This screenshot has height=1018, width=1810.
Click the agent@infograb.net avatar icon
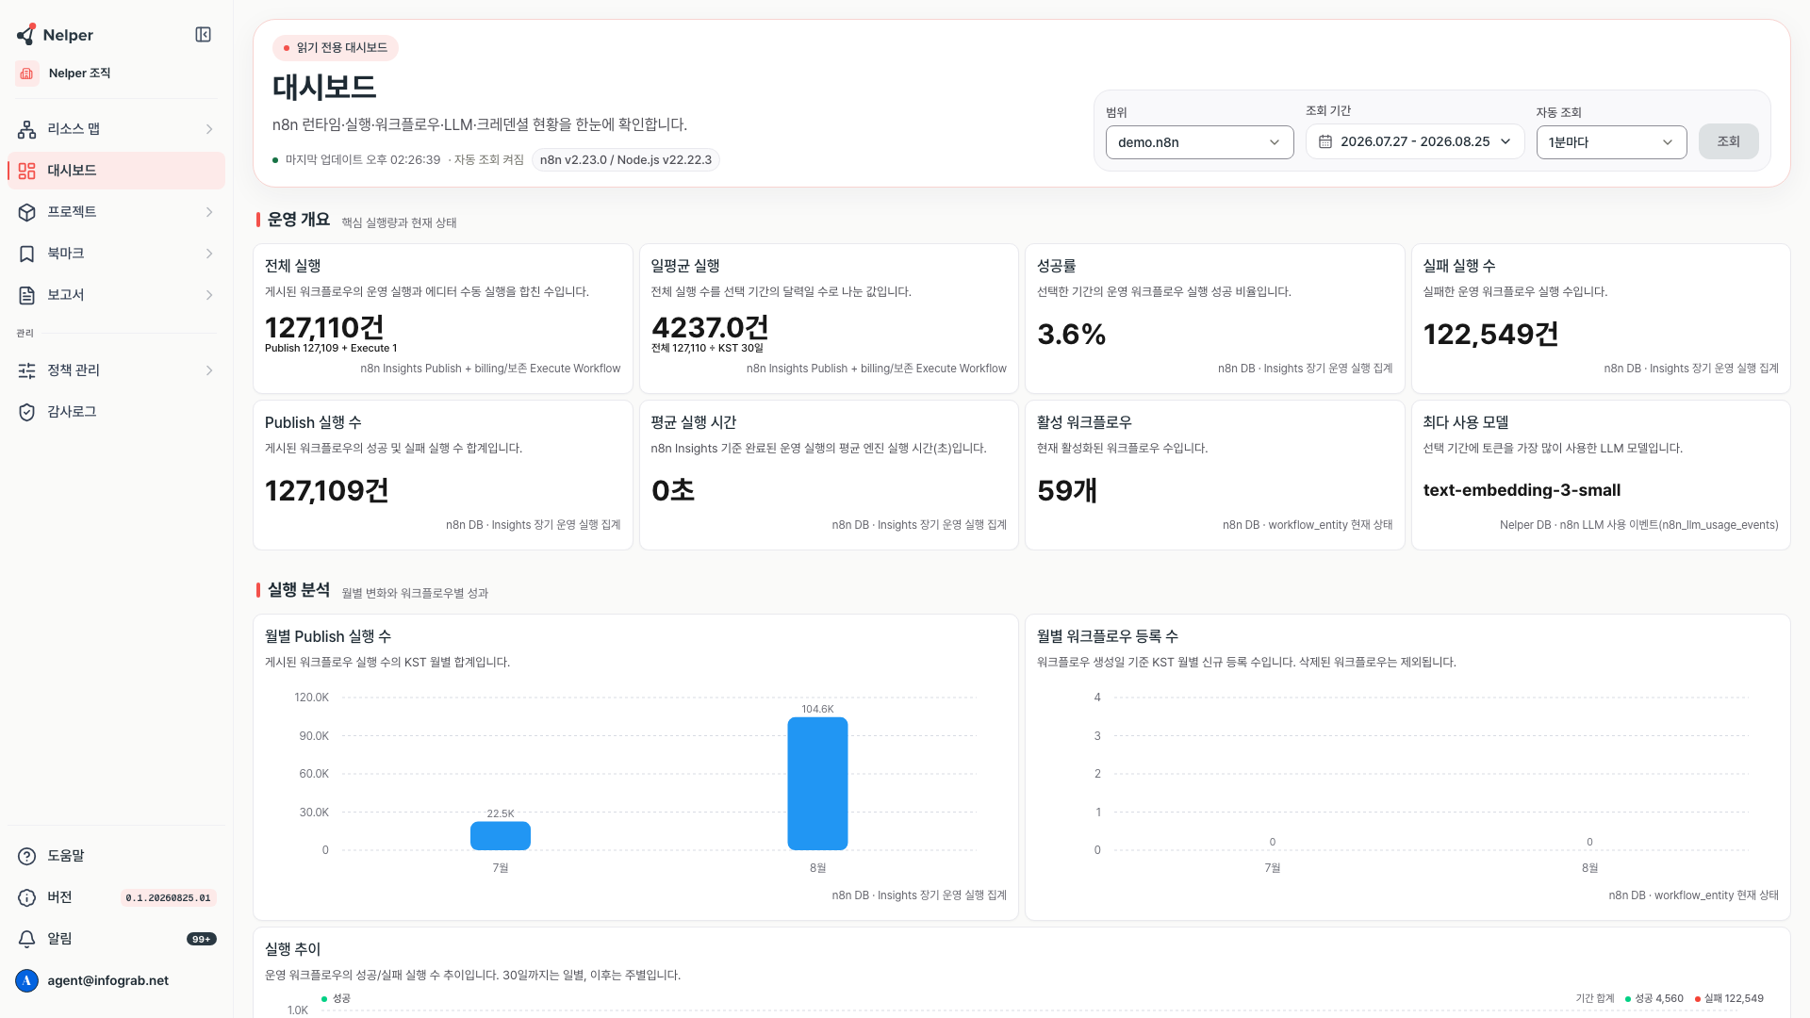(27, 980)
